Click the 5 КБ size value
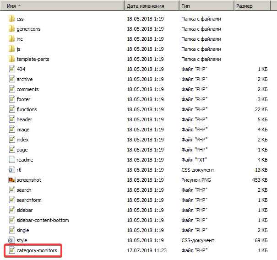The height and width of the screenshot is (260, 277). (x=262, y=119)
